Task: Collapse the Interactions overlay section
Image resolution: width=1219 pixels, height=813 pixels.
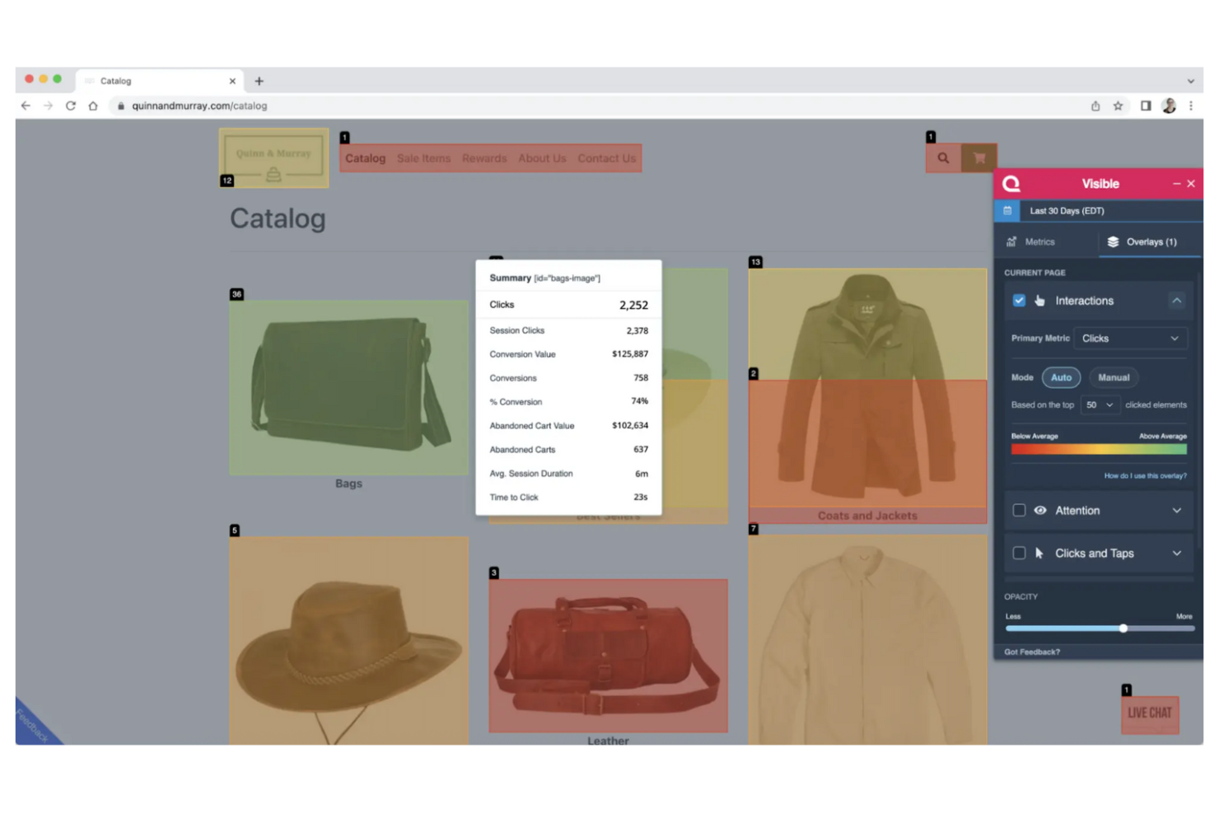Action: pyautogui.click(x=1177, y=301)
